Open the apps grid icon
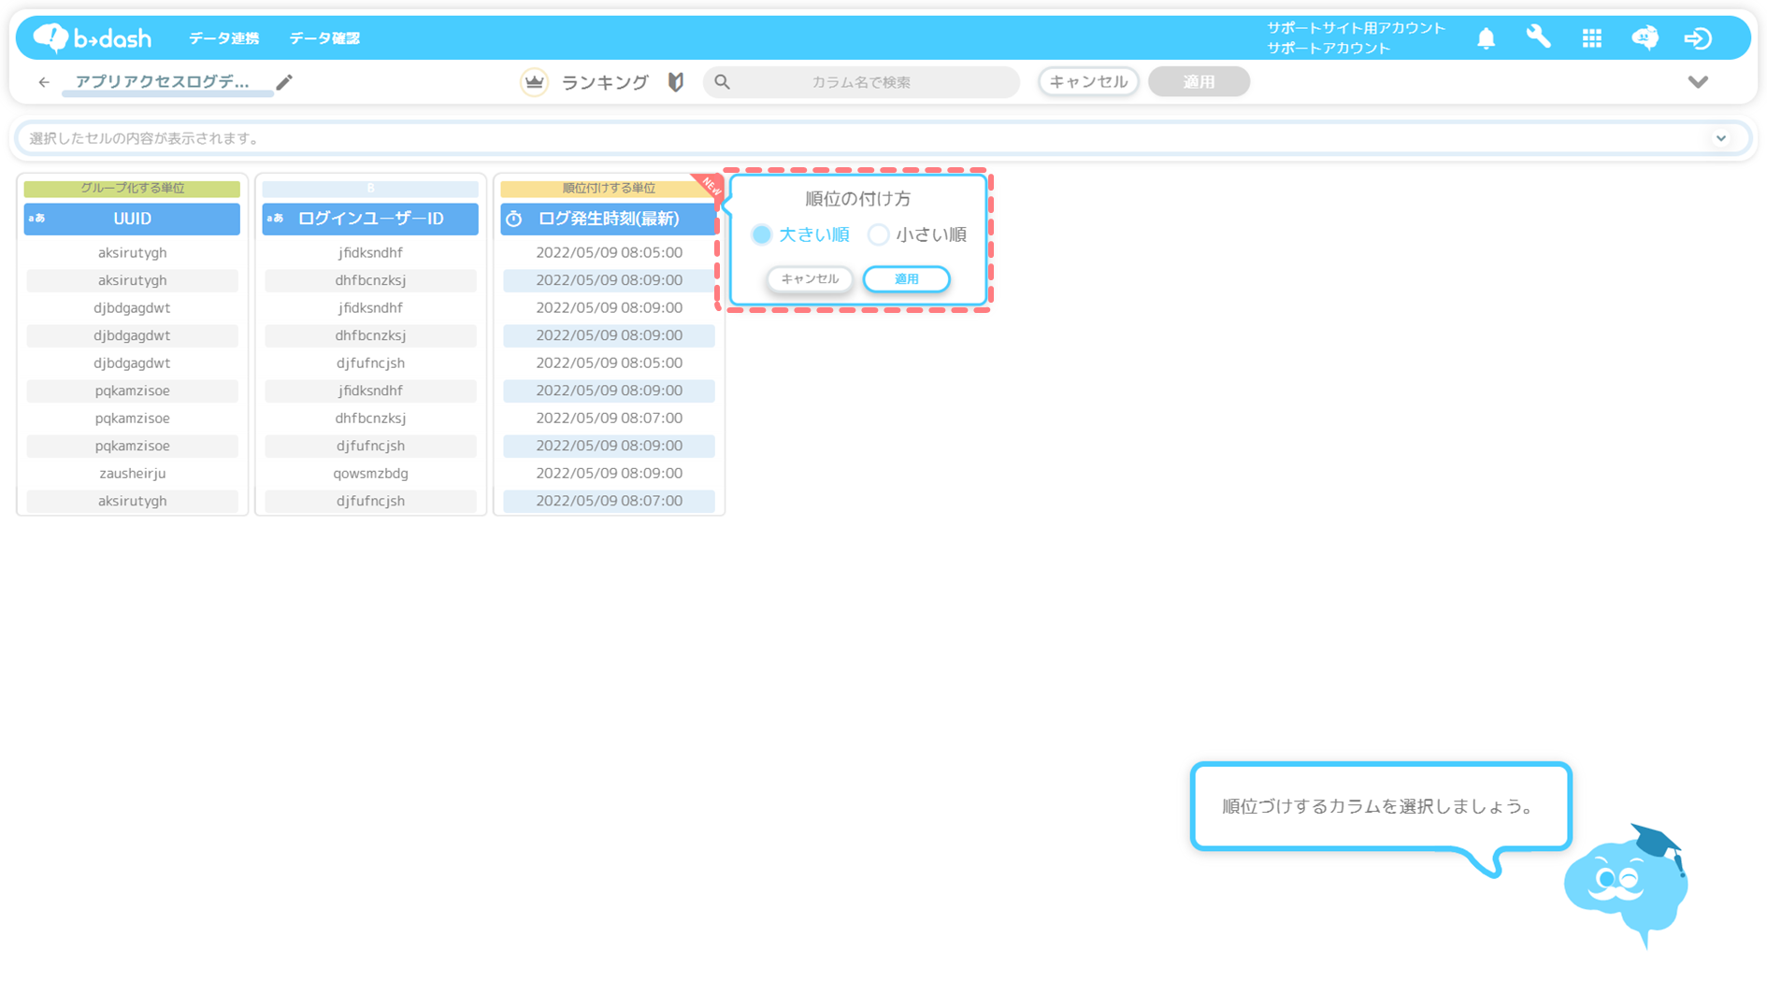This screenshot has height=993, width=1767. [1591, 38]
